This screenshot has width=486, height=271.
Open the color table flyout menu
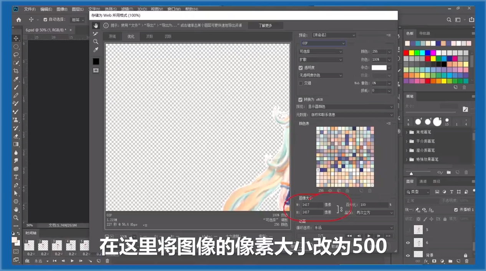pos(388,124)
